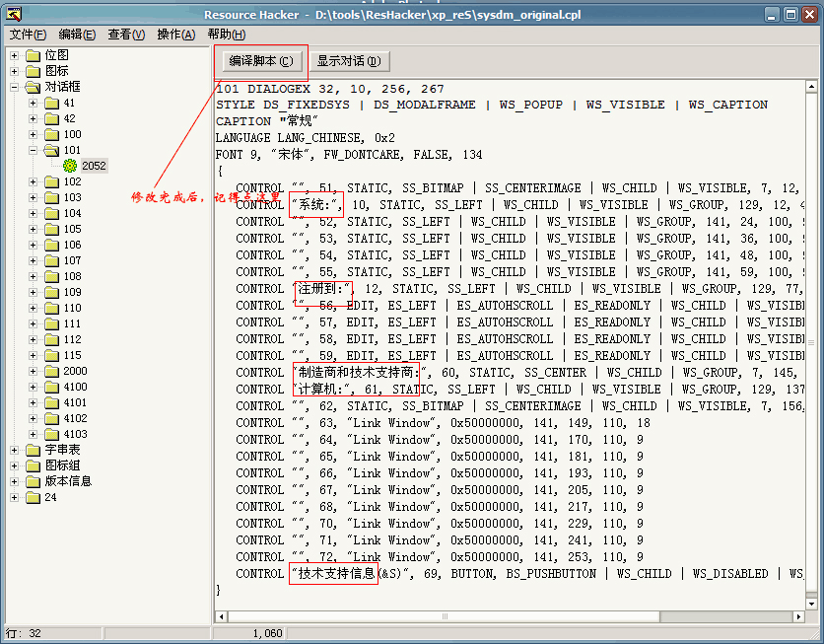Click the 显示对话(D) button

(x=349, y=61)
